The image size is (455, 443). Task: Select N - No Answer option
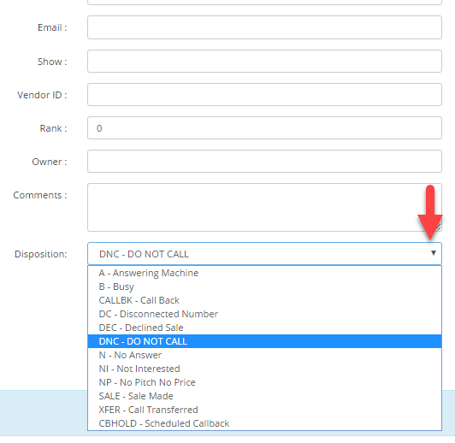(264, 355)
